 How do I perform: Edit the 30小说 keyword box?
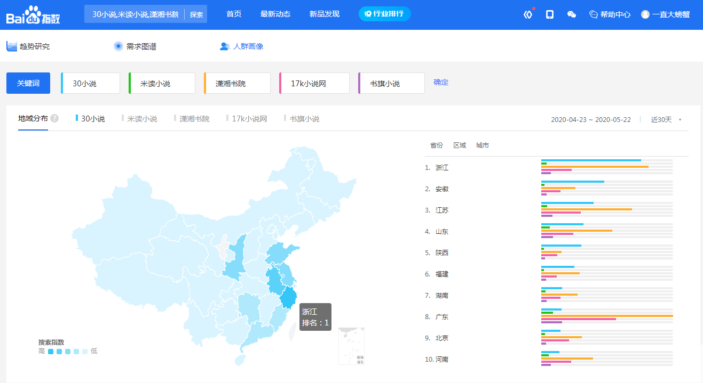coord(91,83)
